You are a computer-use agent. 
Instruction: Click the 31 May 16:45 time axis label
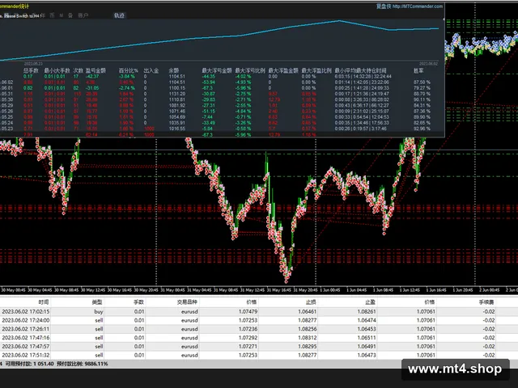pos(278,290)
